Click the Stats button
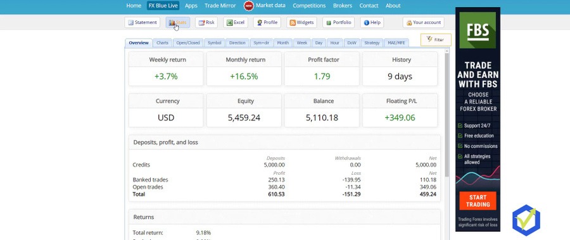 178,23
